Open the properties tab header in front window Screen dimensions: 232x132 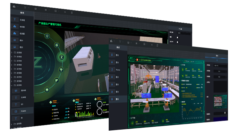point(217,56)
